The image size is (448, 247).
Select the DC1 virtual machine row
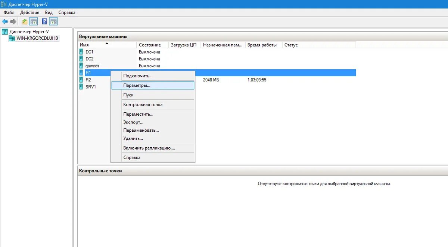[217, 52]
